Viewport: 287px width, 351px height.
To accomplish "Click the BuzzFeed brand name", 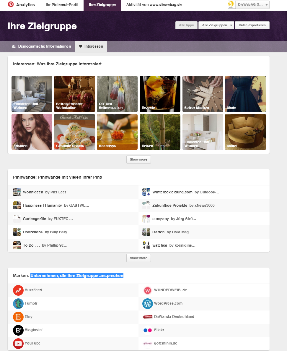I will point(33,290).
